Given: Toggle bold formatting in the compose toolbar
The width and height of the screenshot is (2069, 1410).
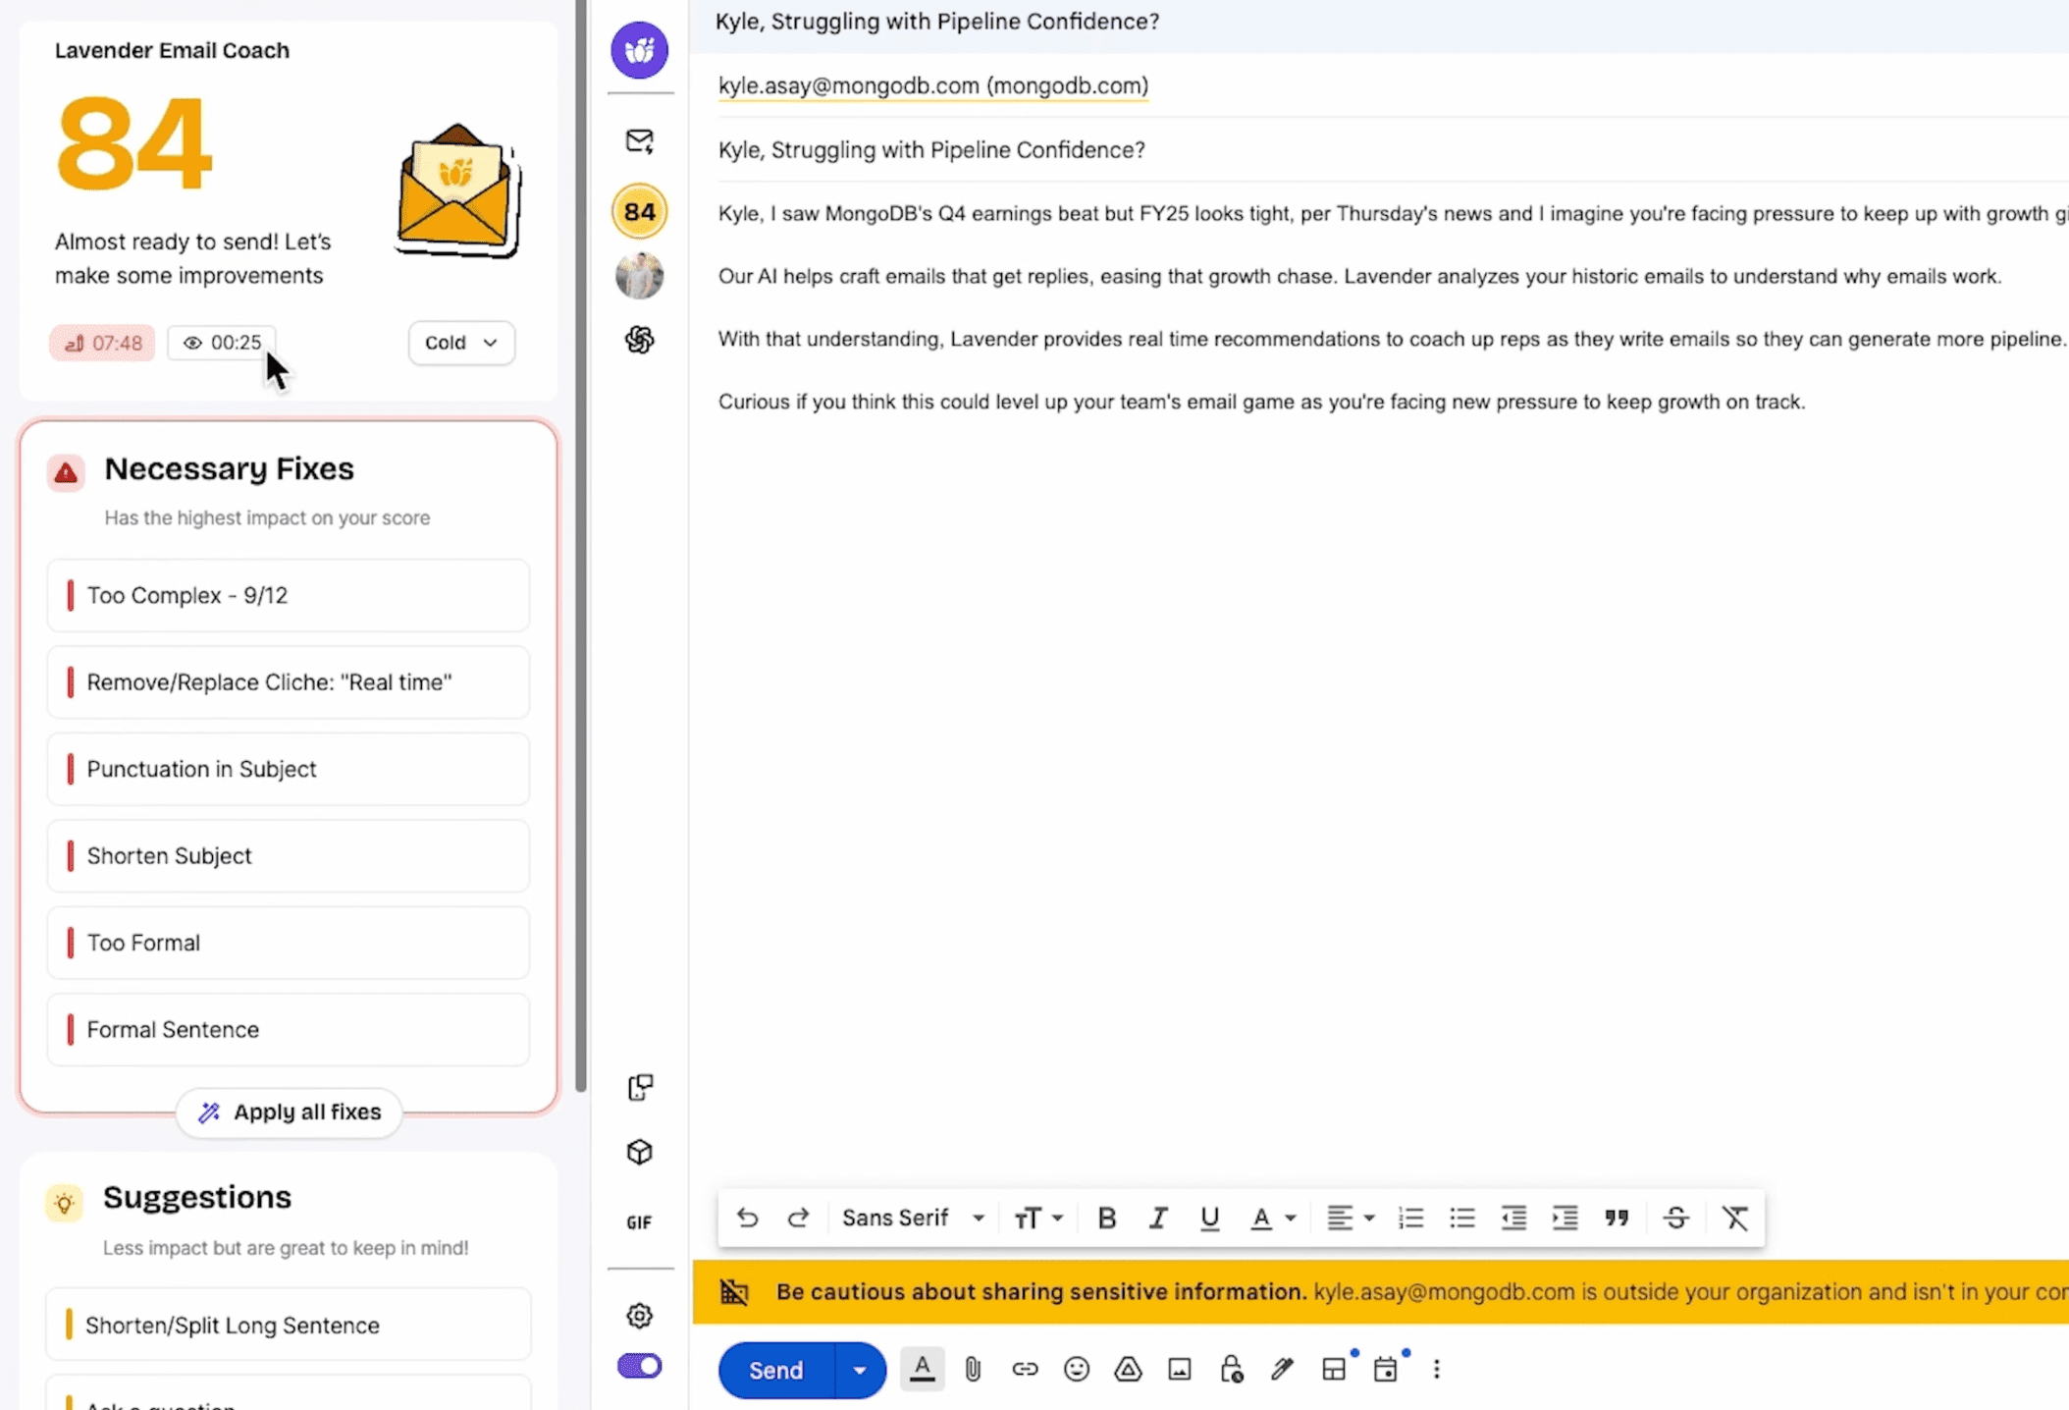Looking at the screenshot, I should pos(1106,1218).
